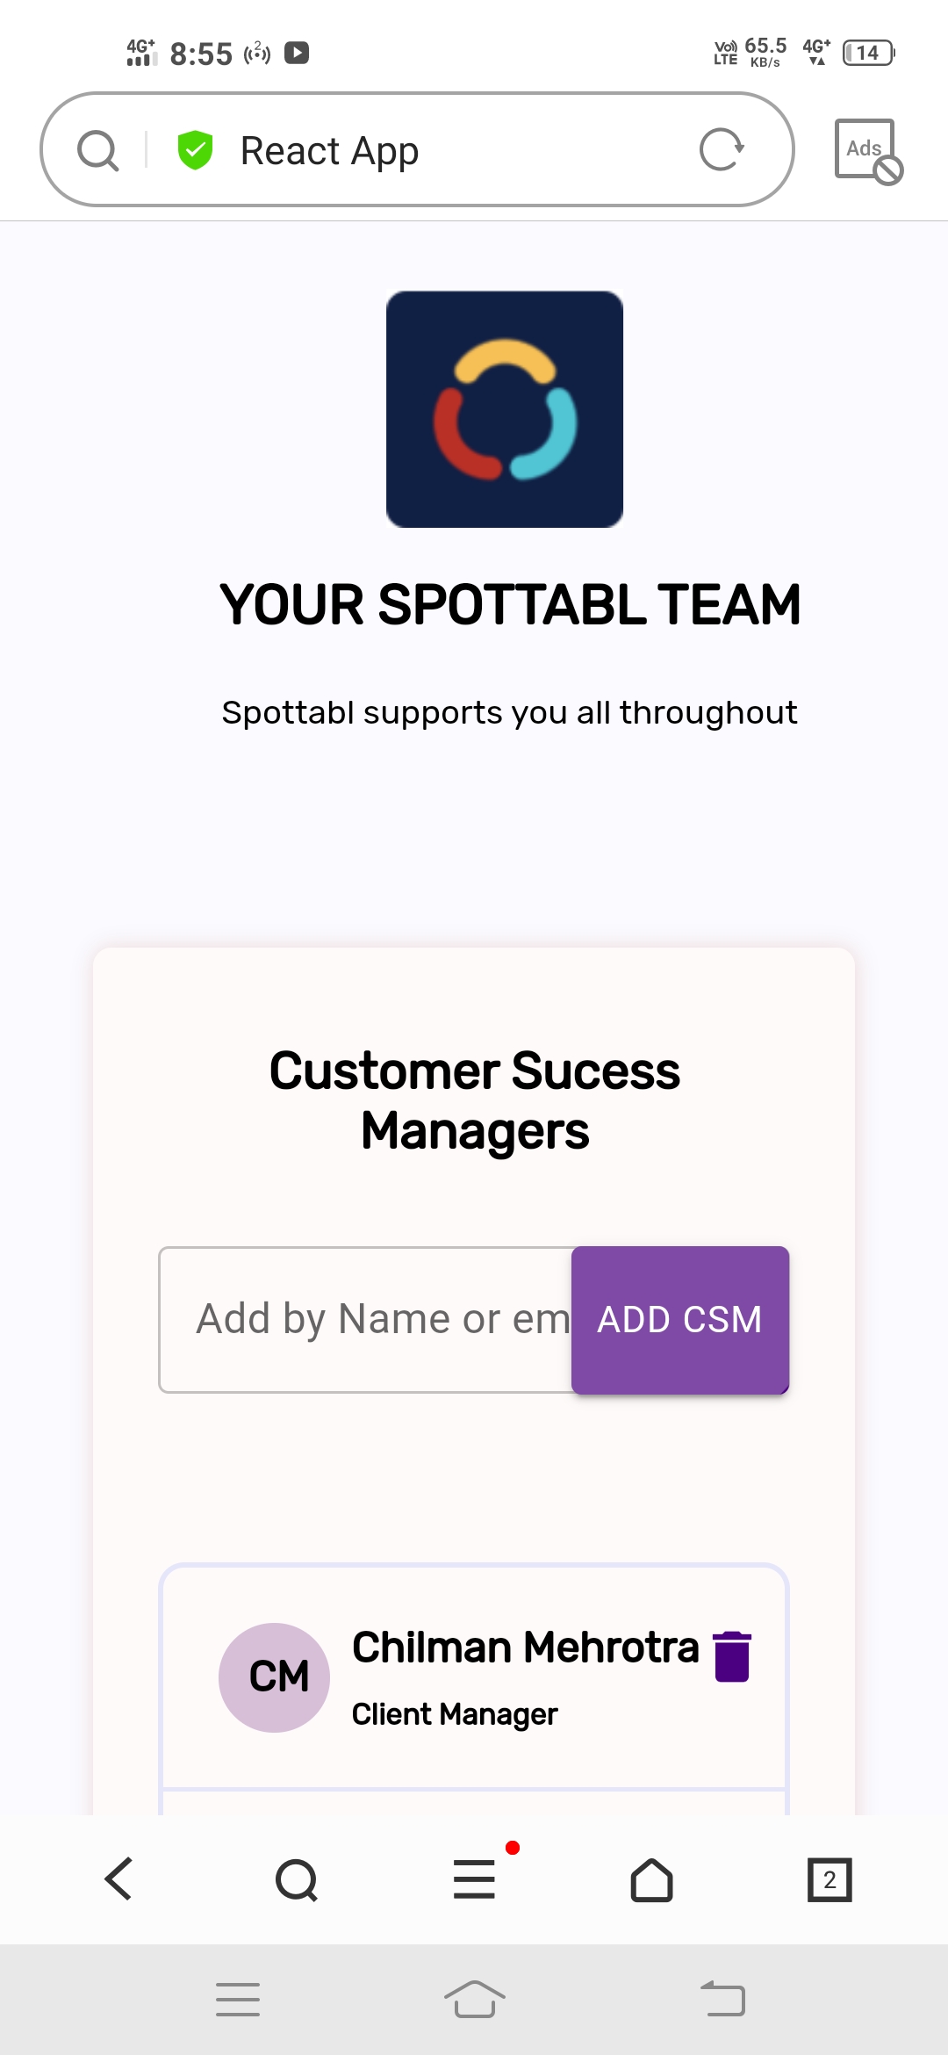Go to browser home via home icon

coord(651,1878)
